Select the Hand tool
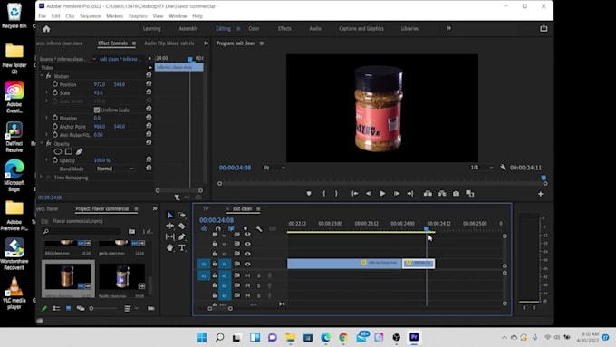Viewport: 616px width, 347px height. [169, 247]
